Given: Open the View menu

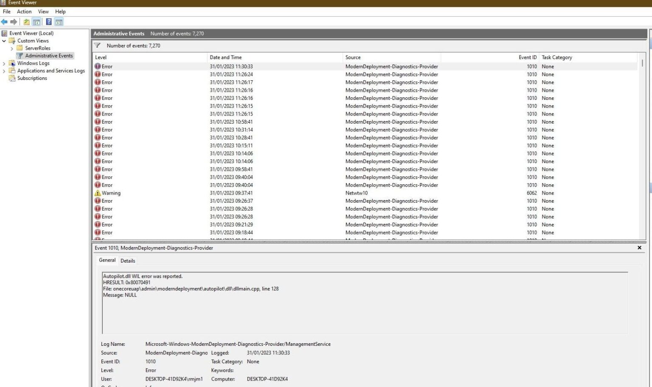Looking at the screenshot, I should (43, 11).
